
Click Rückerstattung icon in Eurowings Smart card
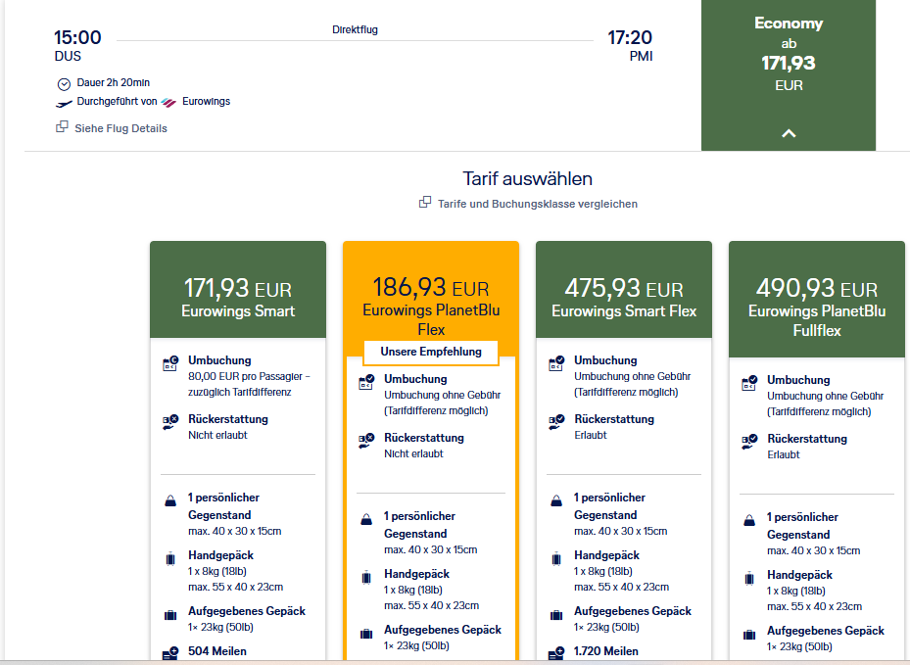[170, 422]
